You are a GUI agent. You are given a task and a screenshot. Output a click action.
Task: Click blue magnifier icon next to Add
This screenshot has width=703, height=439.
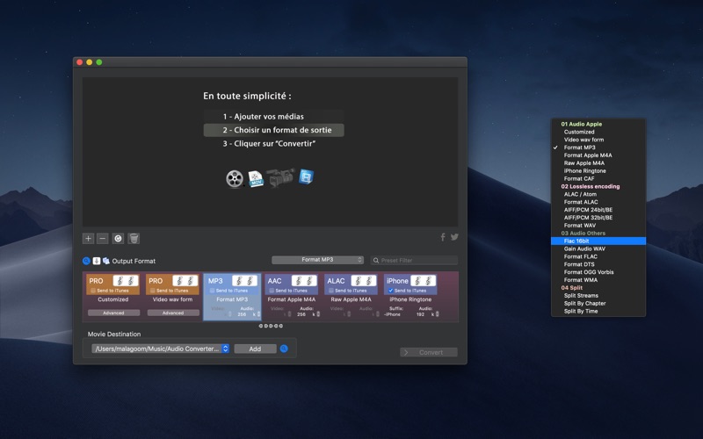(284, 349)
